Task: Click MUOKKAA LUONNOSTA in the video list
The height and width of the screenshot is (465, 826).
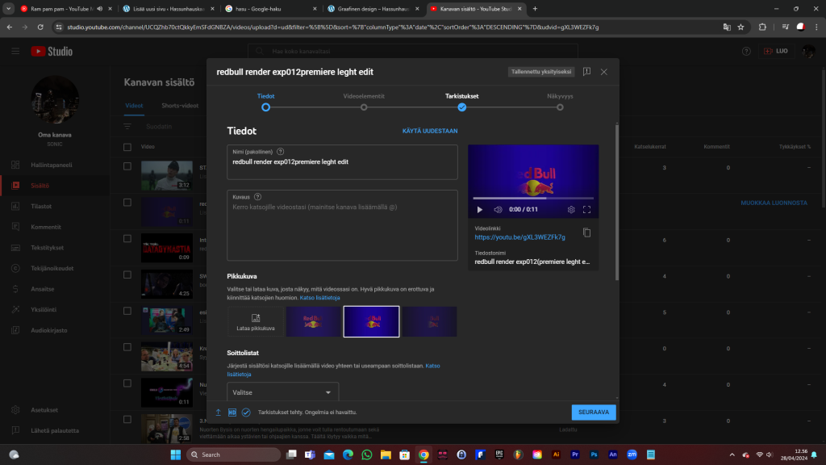Action: click(774, 203)
